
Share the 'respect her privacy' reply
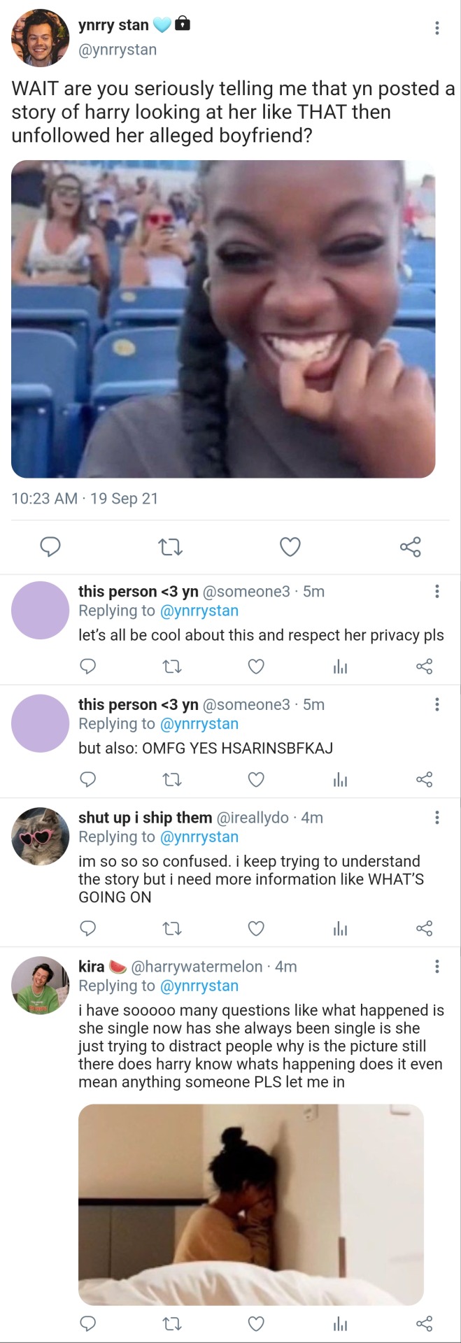pyautogui.click(x=424, y=667)
